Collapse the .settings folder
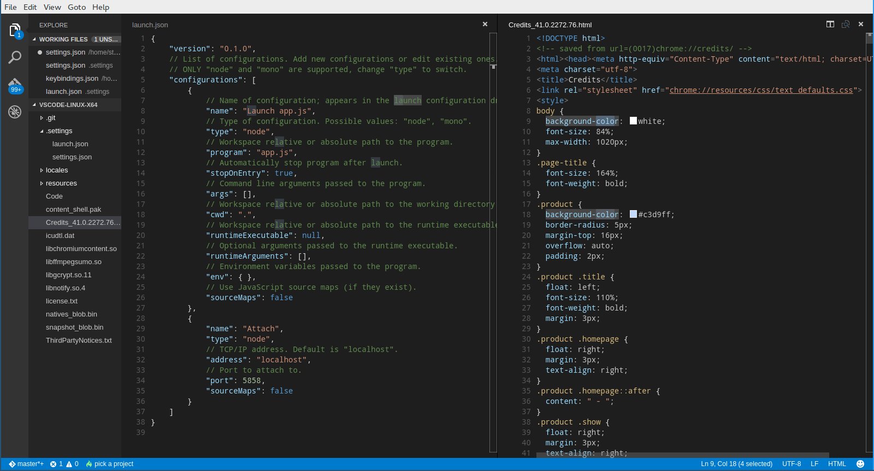 point(42,131)
